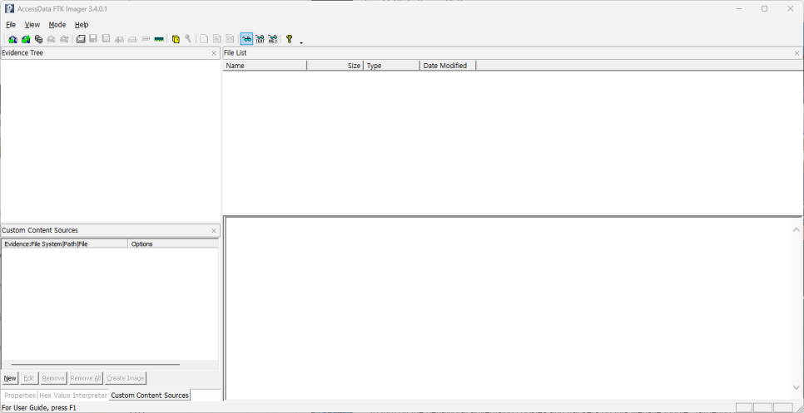The image size is (804, 413).
Task: Click the Export File Hash List icon
Action: 217,39
